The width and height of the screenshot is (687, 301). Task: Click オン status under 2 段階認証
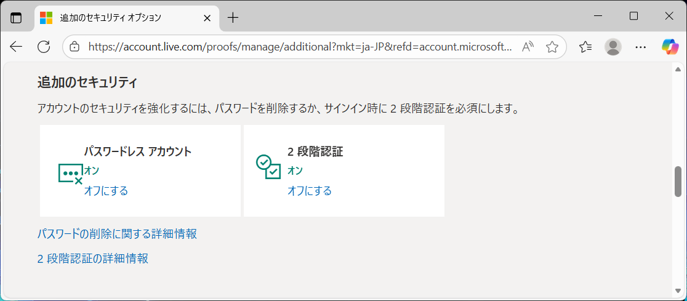[295, 171]
